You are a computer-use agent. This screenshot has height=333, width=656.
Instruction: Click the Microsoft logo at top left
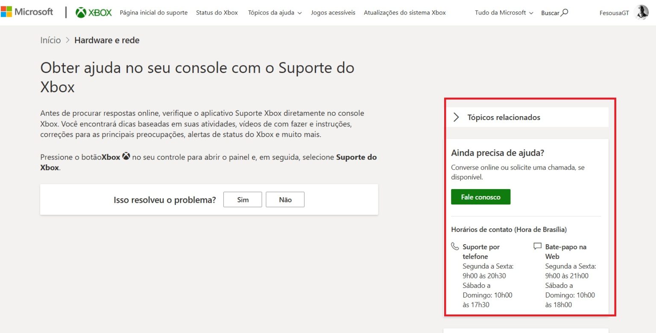[27, 12]
